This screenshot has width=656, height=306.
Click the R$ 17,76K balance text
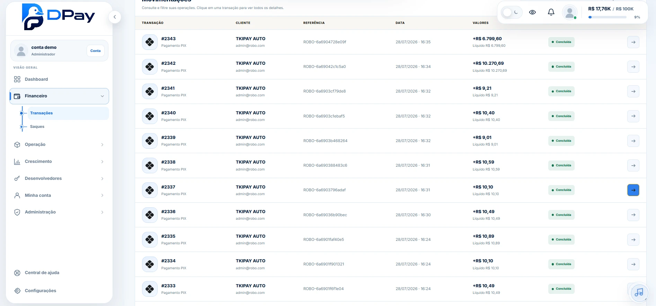point(599,9)
